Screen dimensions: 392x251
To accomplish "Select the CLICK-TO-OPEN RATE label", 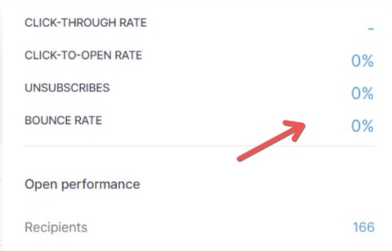I will [x=84, y=56].
